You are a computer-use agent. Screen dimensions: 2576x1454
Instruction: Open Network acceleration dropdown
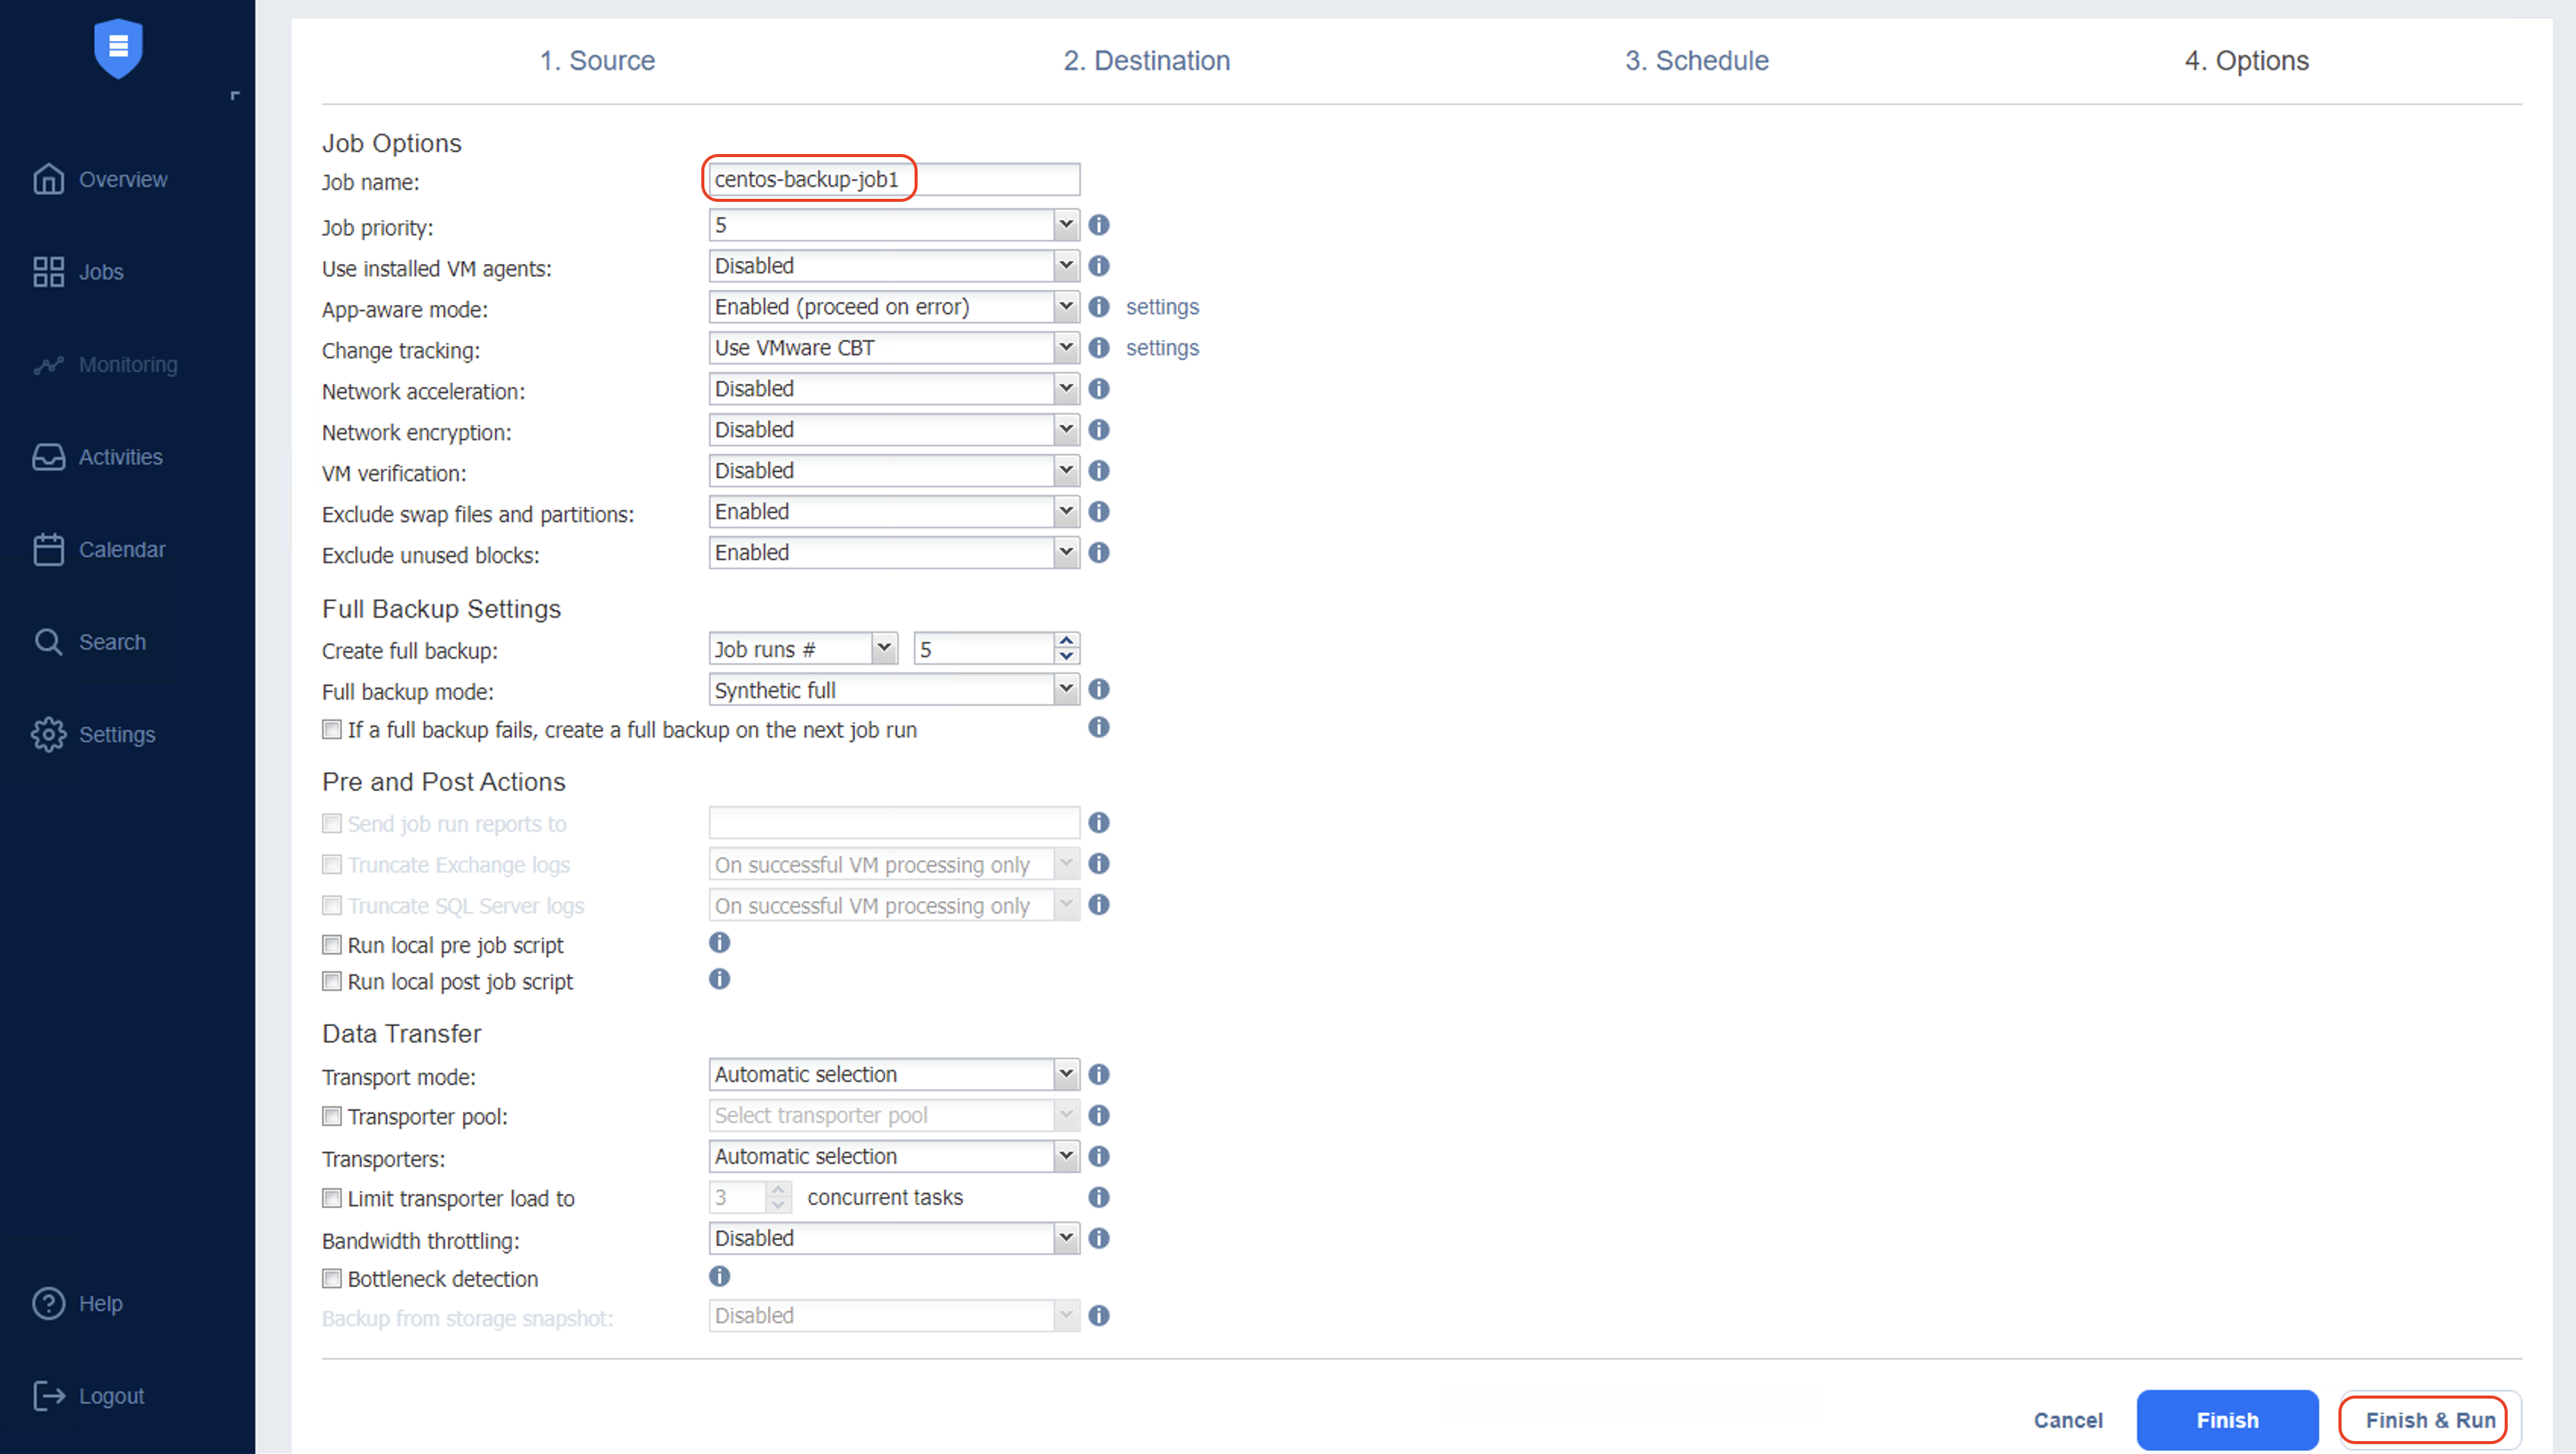coord(894,389)
